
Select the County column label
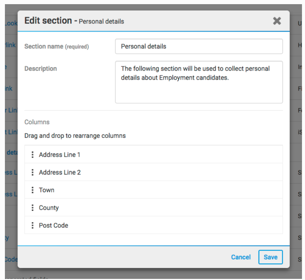[49, 208]
